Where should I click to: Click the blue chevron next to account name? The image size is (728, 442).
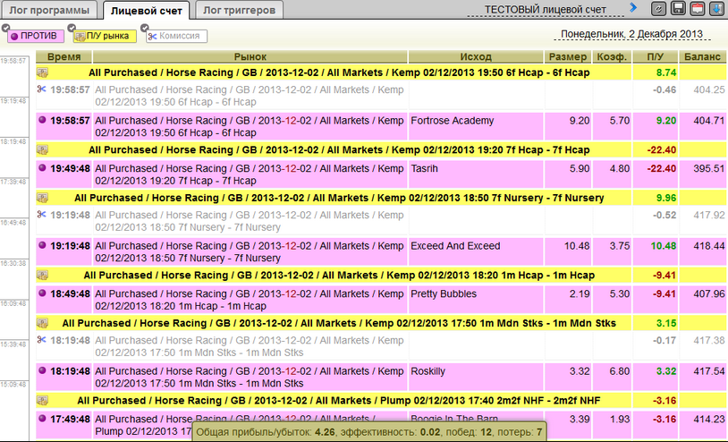(x=633, y=7)
